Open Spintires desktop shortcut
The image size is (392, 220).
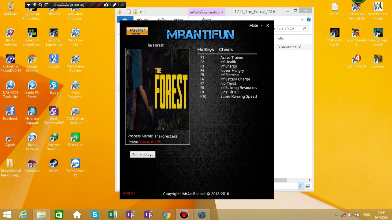click(378, 61)
